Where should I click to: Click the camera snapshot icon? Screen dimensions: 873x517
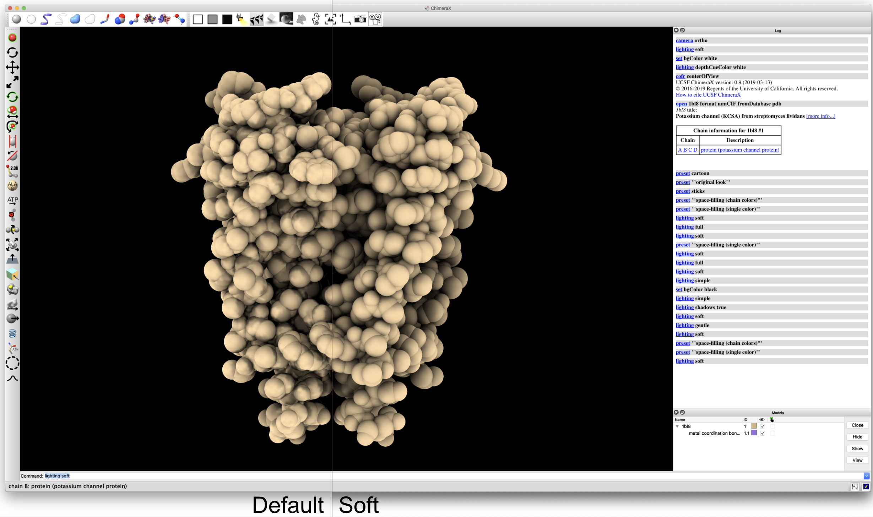360,19
